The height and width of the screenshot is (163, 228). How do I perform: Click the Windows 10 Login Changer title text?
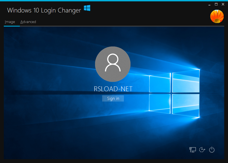44,10
